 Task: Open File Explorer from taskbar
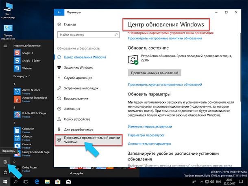(47, 182)
